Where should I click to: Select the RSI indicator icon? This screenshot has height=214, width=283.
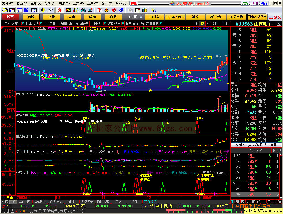tap(27, 10)
